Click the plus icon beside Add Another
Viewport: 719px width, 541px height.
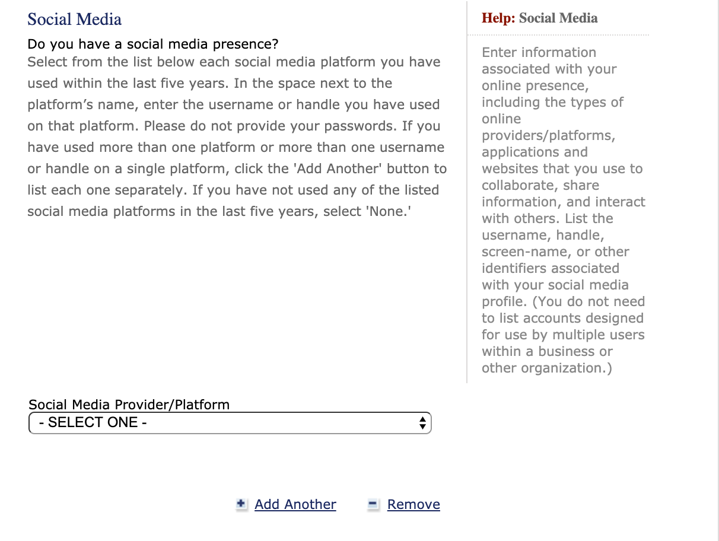pos(241,504)
